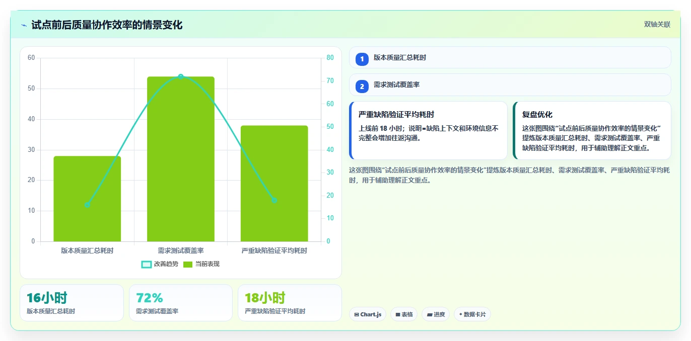691x341 pixels.
Task: Click the 版本质量汇总耗时 green bar
Action: pos(87,199)
